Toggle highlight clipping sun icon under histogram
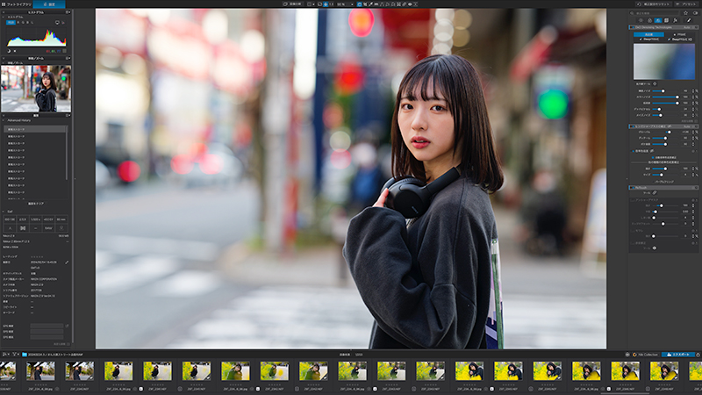 click(x=15, y=51)
